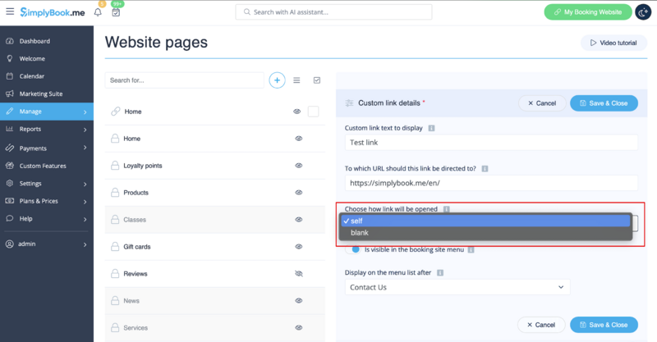
Task: Expand the Plans & Prices submenu arrow
Action: (x=85, y=202)
